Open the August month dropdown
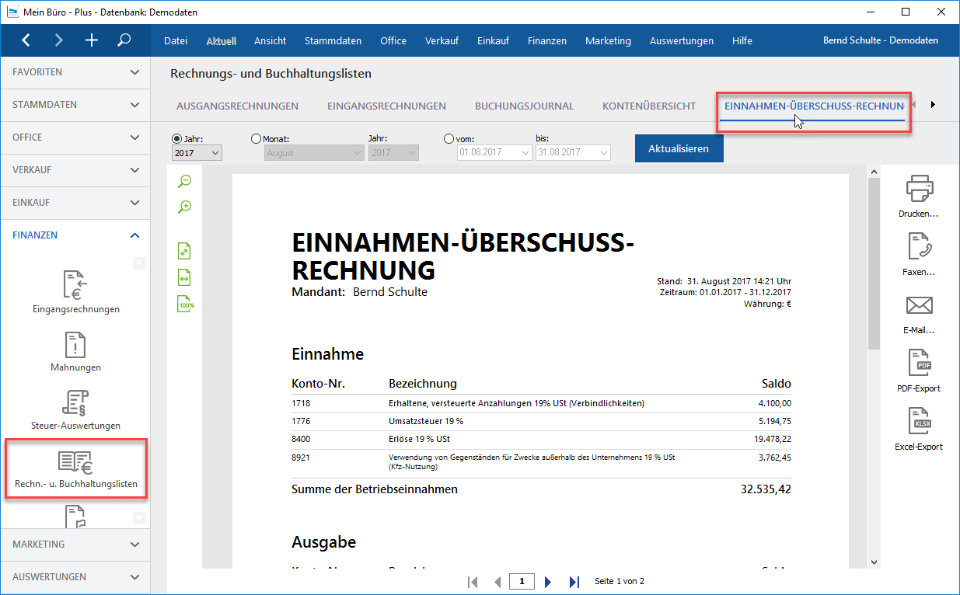The height and width of the screenshot is (595, 960). [x=313, y=152]
